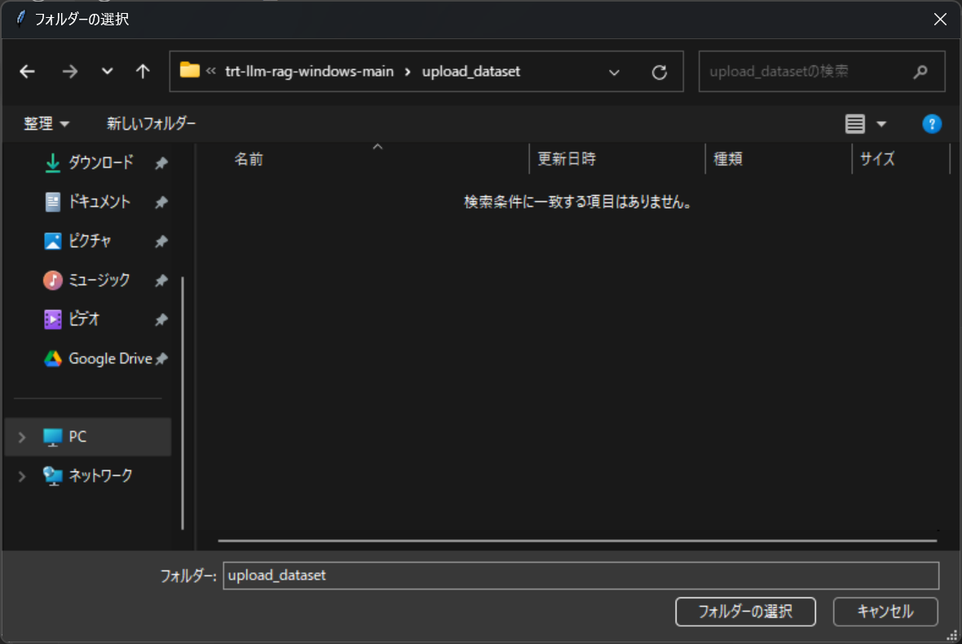Open ドキュメント in the sidebar

(x=99, y=202)
